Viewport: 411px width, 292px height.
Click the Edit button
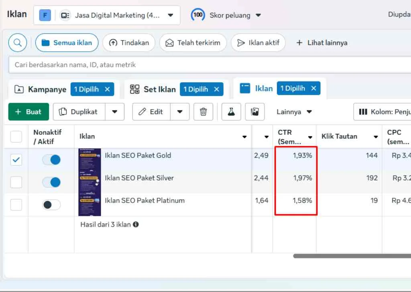(x=156, y=112)
